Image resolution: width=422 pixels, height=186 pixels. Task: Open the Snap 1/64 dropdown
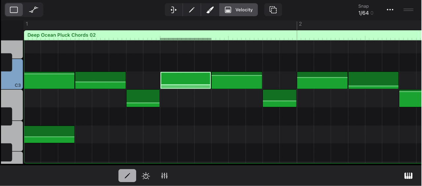pyautogui.click(x=366, y=13)
